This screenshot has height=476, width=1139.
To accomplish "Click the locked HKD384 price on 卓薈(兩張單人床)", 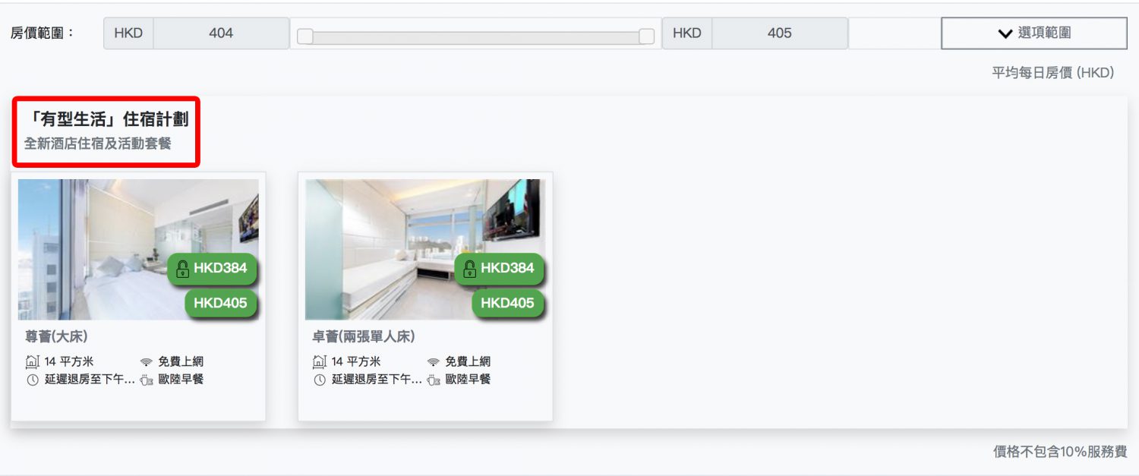I will click(x=499, y=268).
